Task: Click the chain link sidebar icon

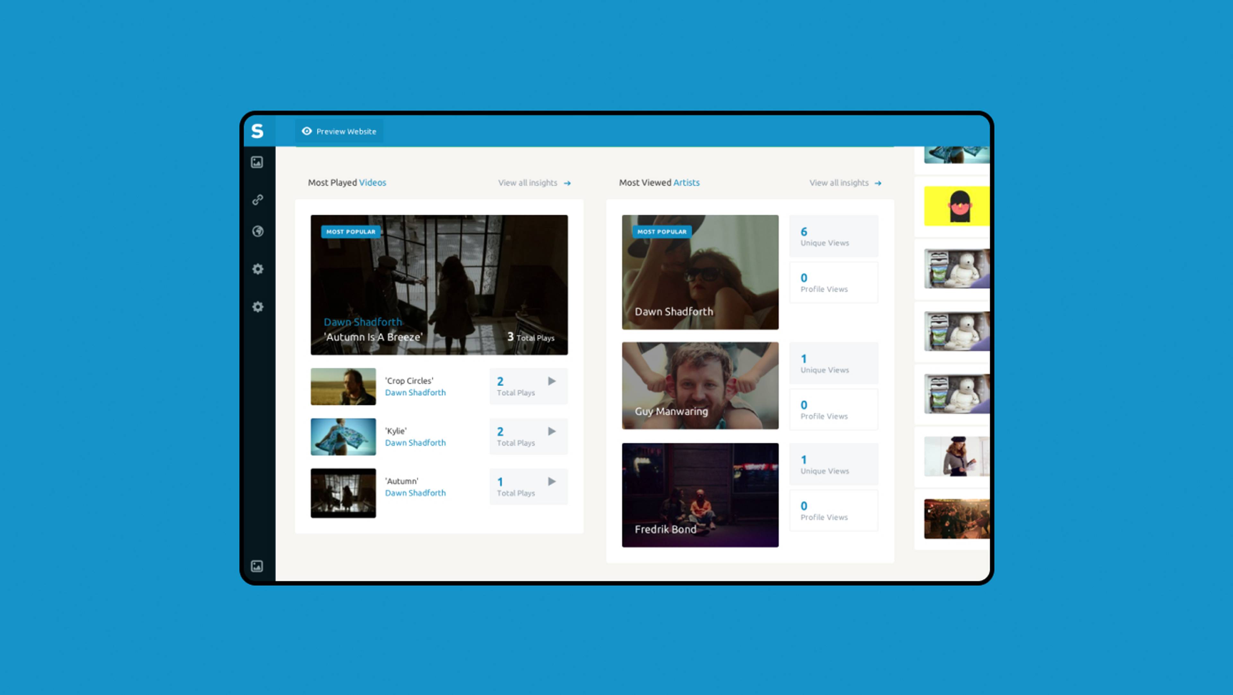Action: point(258,199)
